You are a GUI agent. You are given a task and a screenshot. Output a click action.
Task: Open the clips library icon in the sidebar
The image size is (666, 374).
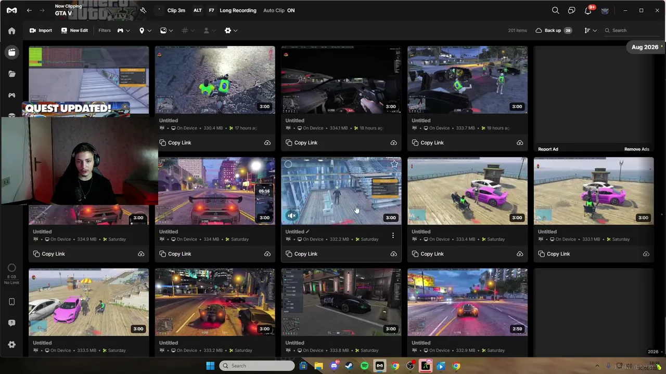[x=12, y=52]
